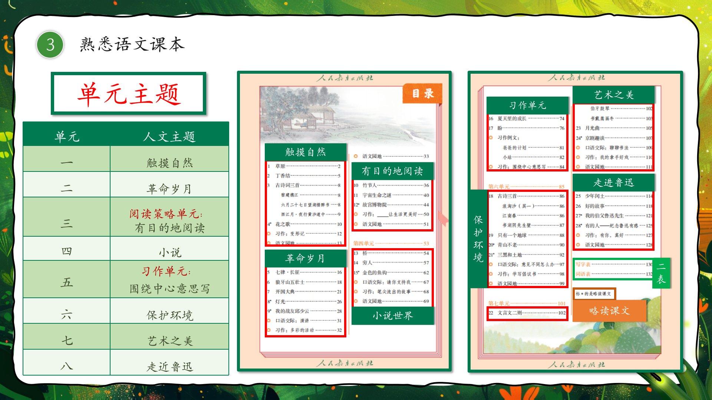Click the pink bookmark arrow on page edge
The width and height of the screenshot is (712, 400).
click(x=443, y=218)
